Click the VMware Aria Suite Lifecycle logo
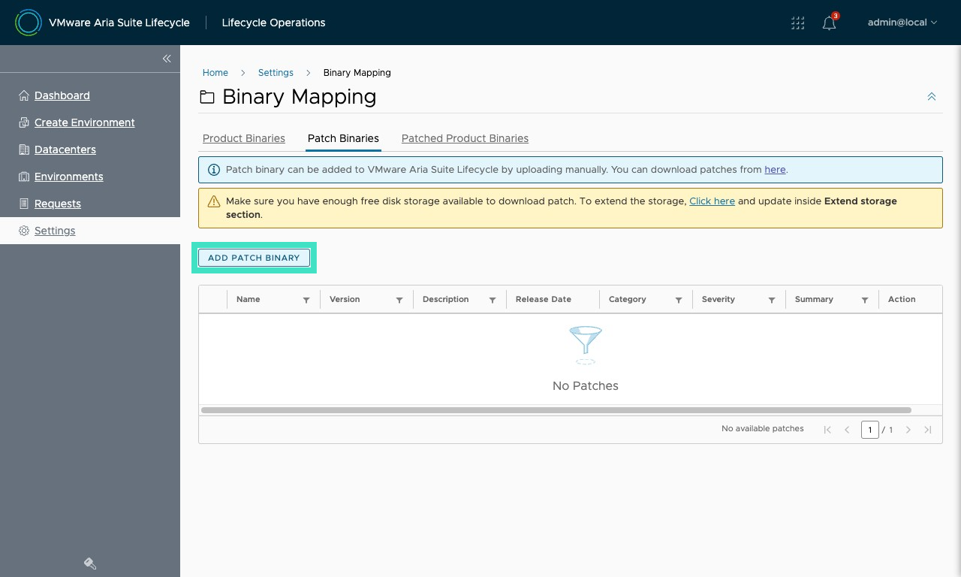 point(29,23)
